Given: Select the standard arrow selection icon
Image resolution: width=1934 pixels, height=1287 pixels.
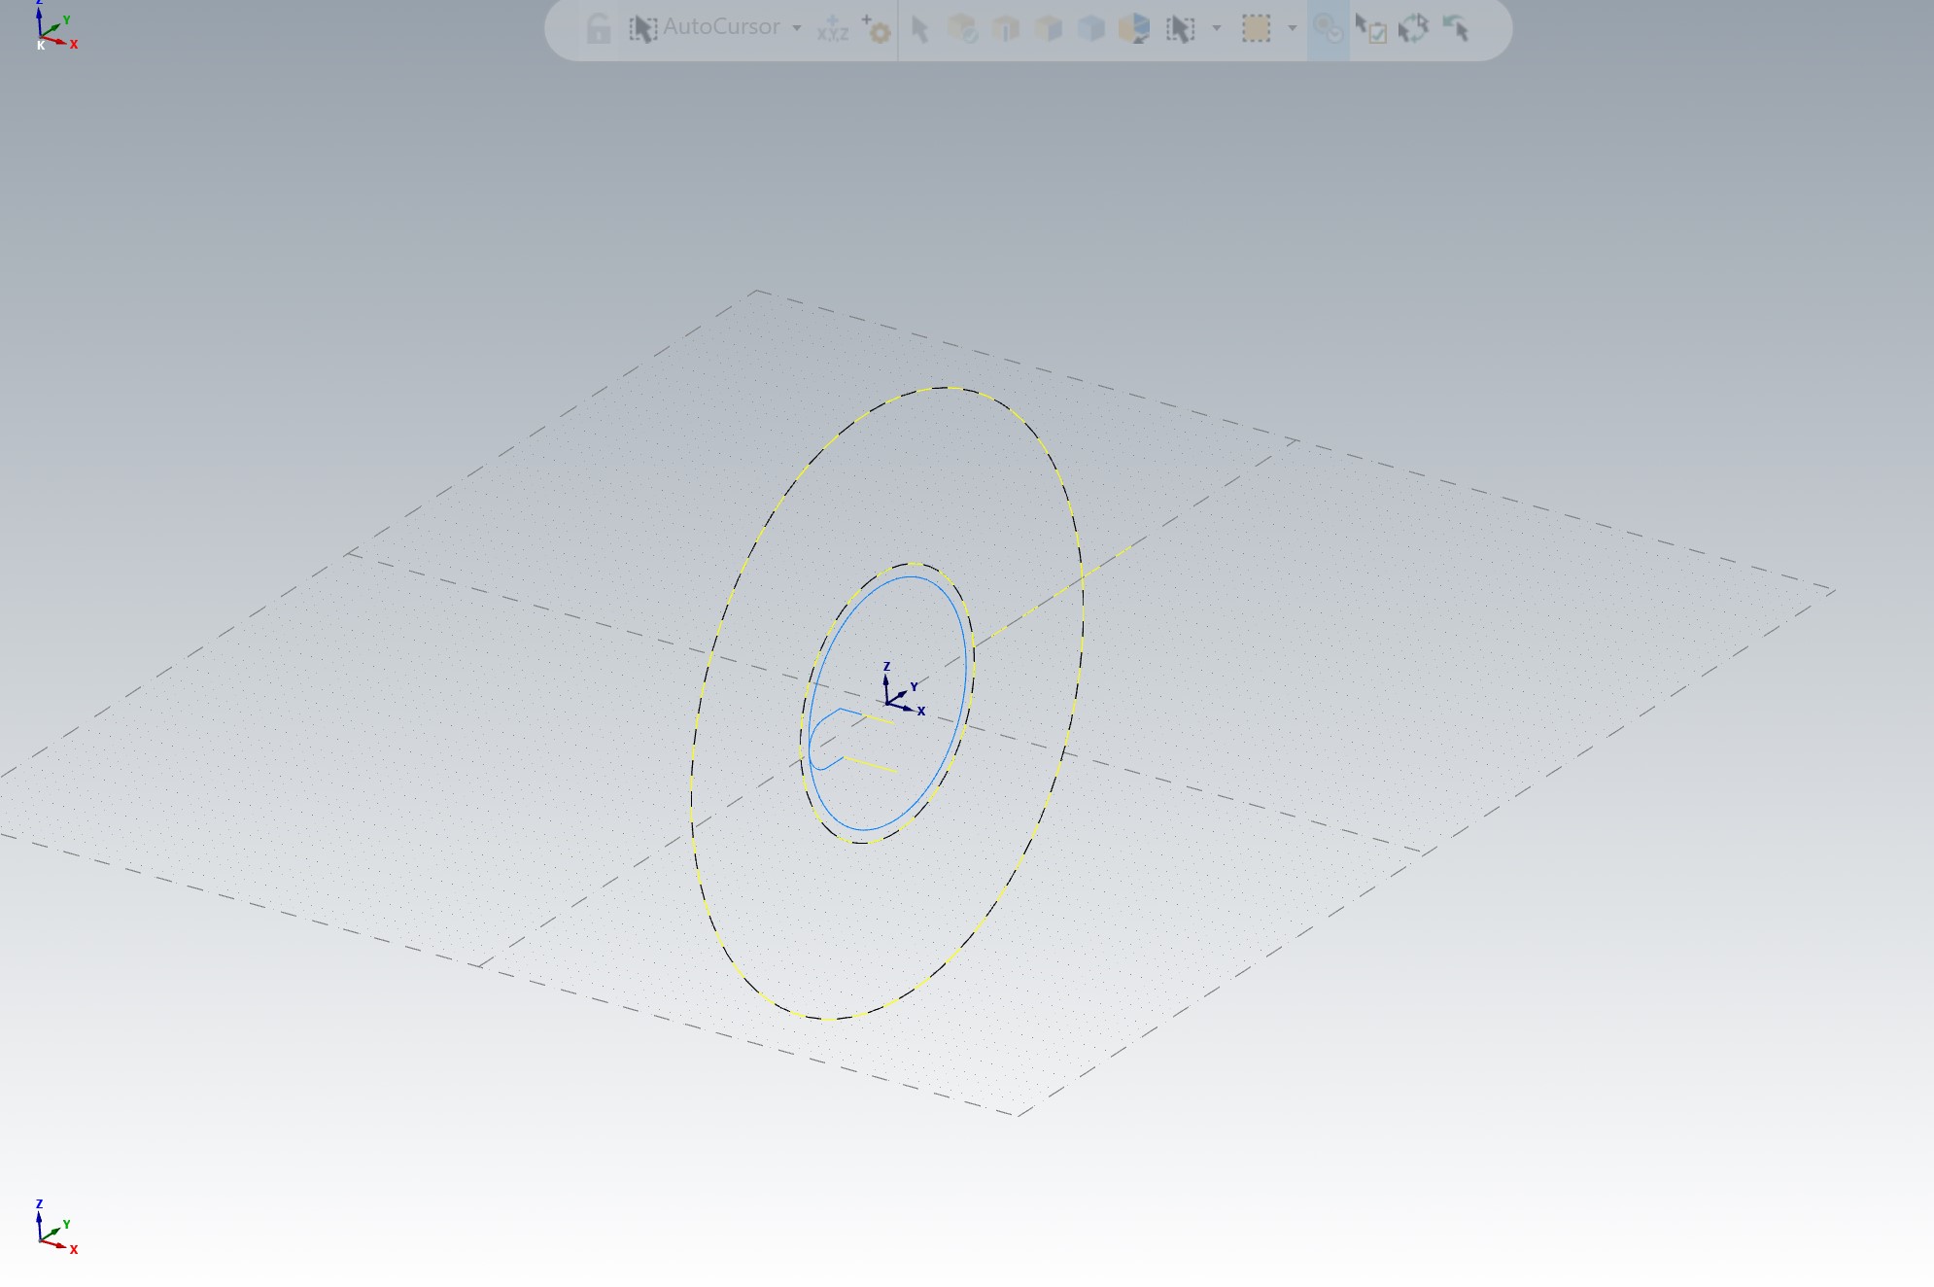Looking at the screenshot, I should (x=920, y=29).
